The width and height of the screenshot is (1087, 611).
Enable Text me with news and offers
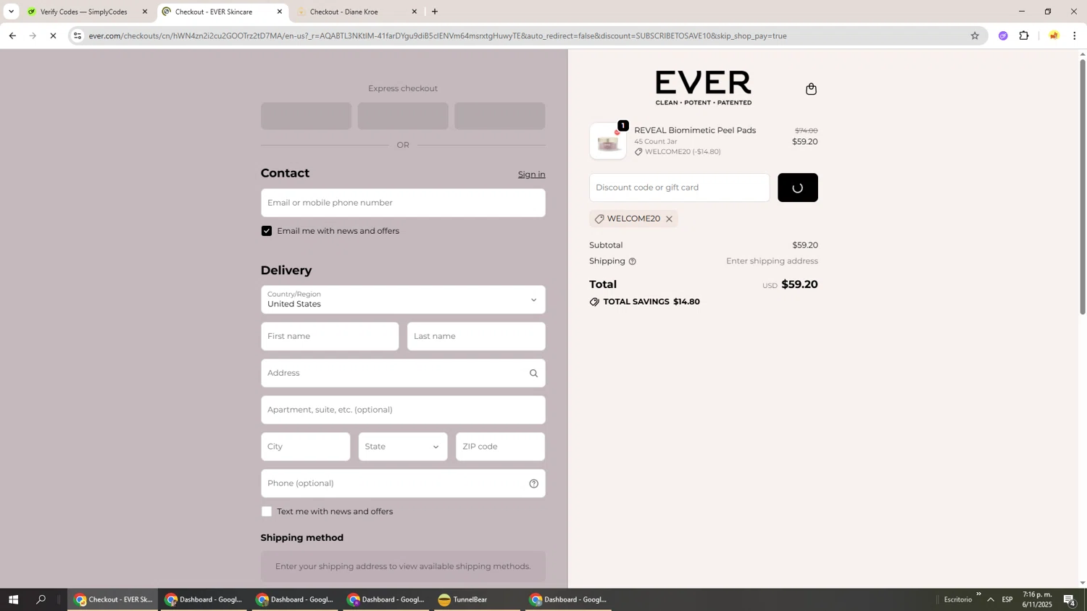[x=267, y=512]
